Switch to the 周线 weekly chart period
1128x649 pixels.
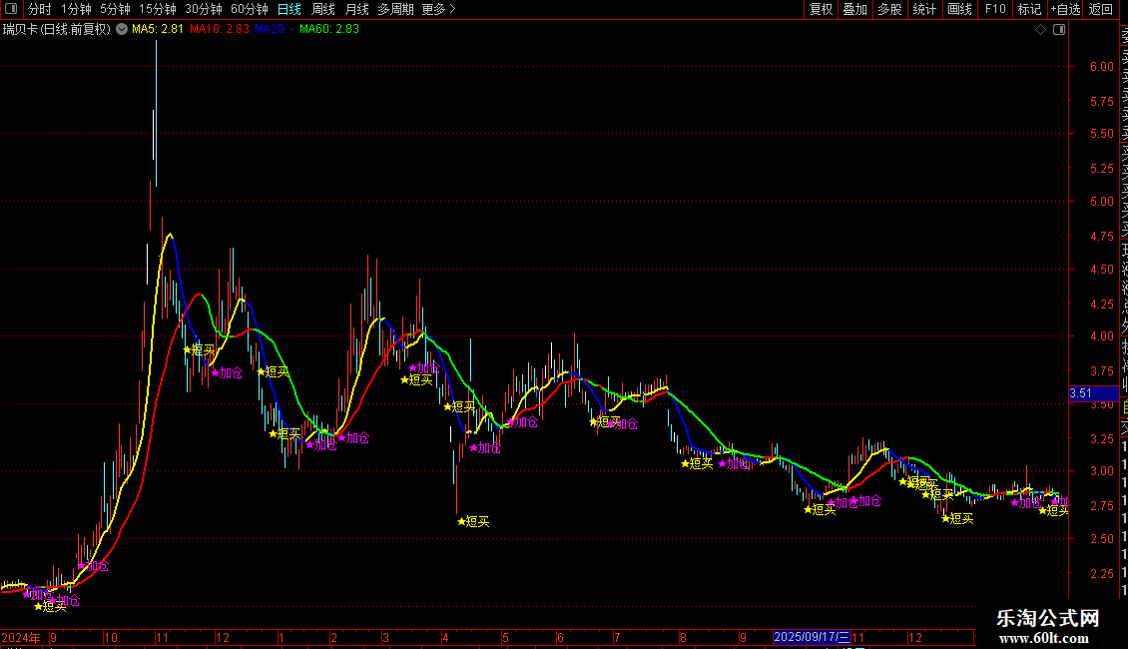click(323, 9)
